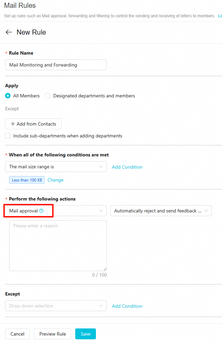Click the Cancel button
222x342 pixels.
17,334
